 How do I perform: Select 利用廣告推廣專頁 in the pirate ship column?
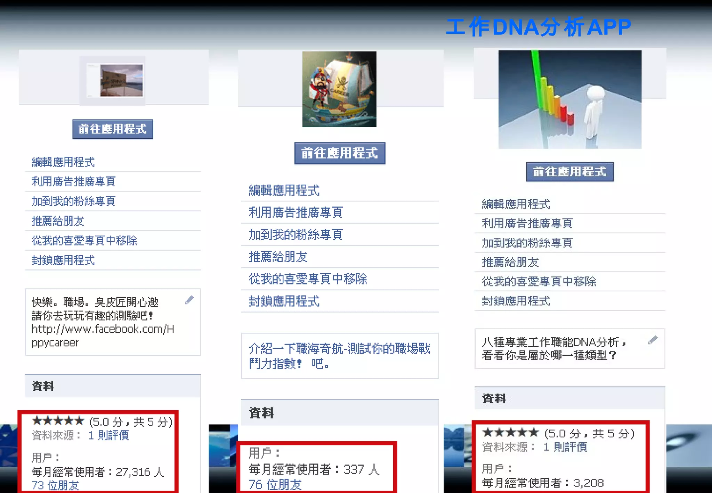coord(296,212)
